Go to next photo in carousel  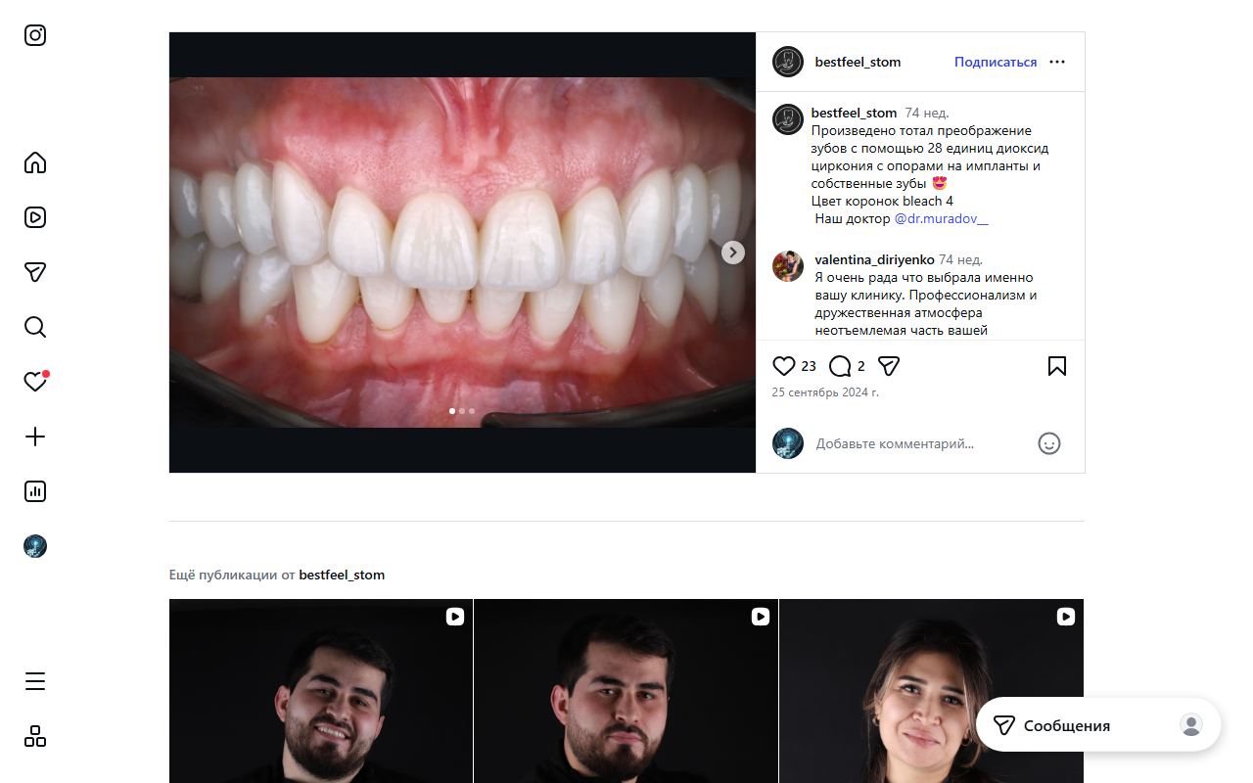733,253
